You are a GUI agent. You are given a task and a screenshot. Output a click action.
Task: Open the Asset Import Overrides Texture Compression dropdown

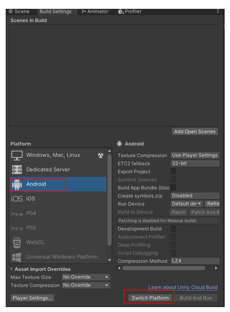coord(86,285)
